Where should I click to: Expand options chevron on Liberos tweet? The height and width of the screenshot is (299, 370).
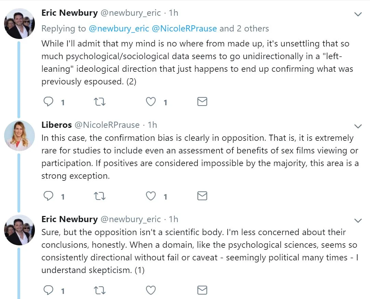click(358, 126)
